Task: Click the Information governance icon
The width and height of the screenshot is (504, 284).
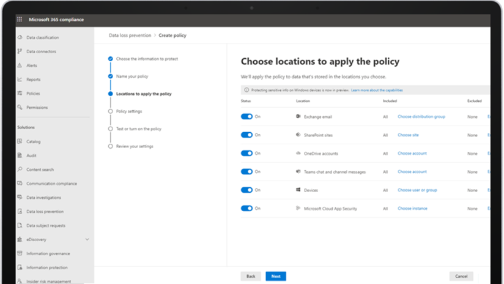Action: point(20,253)
